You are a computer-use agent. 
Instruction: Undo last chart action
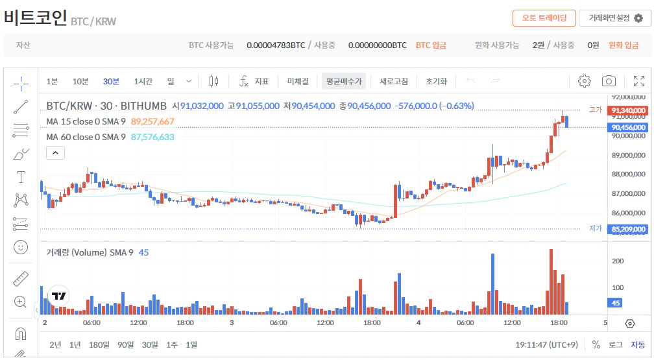click(x=470, y=80)
